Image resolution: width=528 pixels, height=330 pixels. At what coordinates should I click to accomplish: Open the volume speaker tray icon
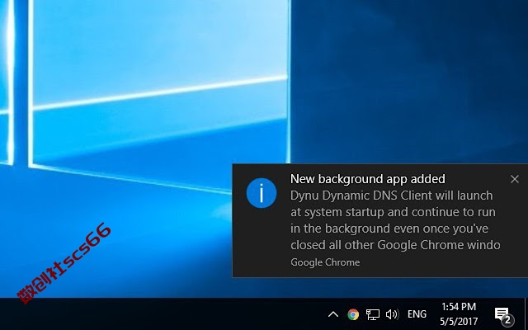coord(393,314)
